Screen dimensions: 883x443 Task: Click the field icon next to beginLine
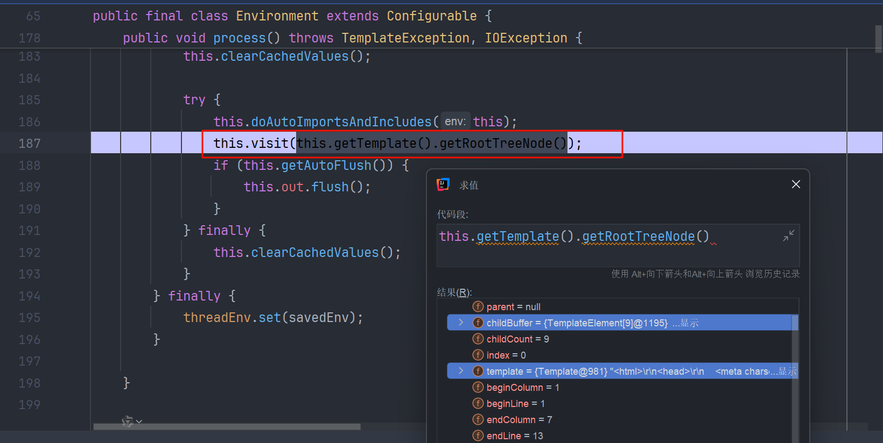coord(478,403)
